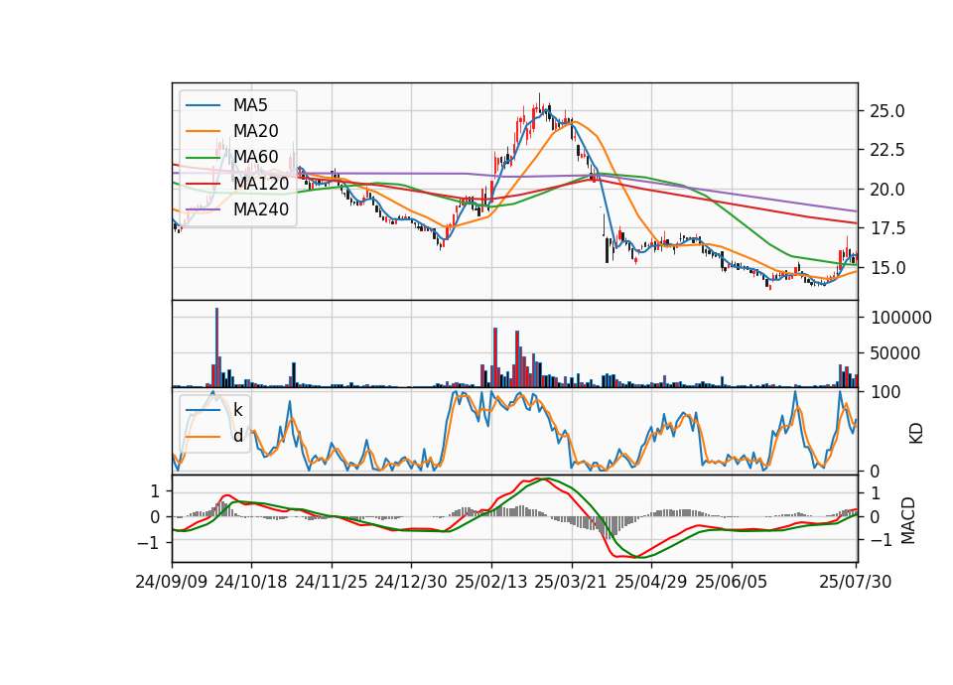Click the 17.5 price axis tick
Viewport: 953px width, 685px height.
(x=886, y=228)
